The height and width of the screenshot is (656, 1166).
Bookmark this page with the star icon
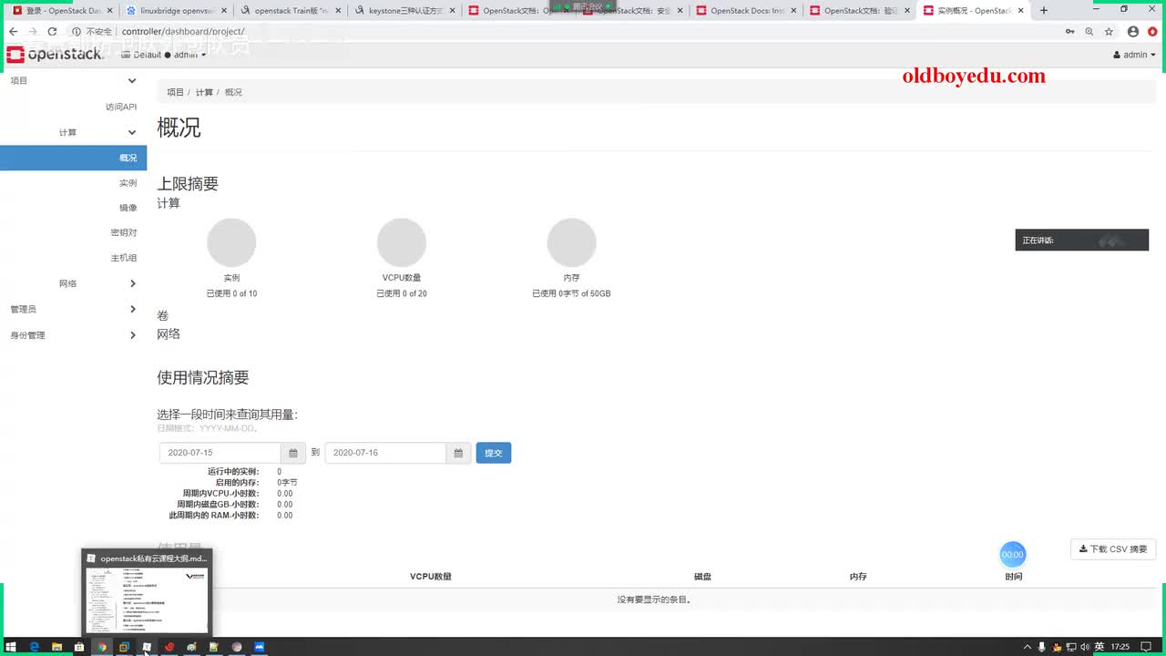tap(1109, 31)
